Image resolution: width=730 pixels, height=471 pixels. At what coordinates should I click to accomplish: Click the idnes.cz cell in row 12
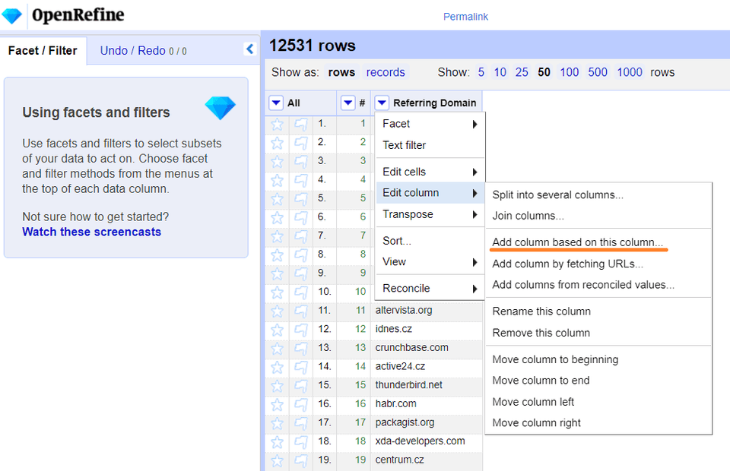pos(395,329)
